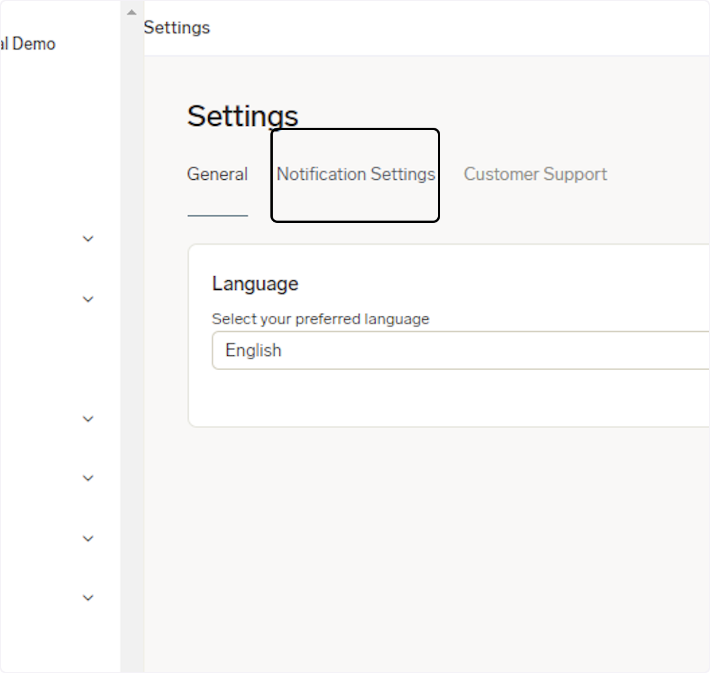Viewport: 710px width, 673px height.
Task: Expand the fifth sidebar section chevron
Action: pos(88,538)
